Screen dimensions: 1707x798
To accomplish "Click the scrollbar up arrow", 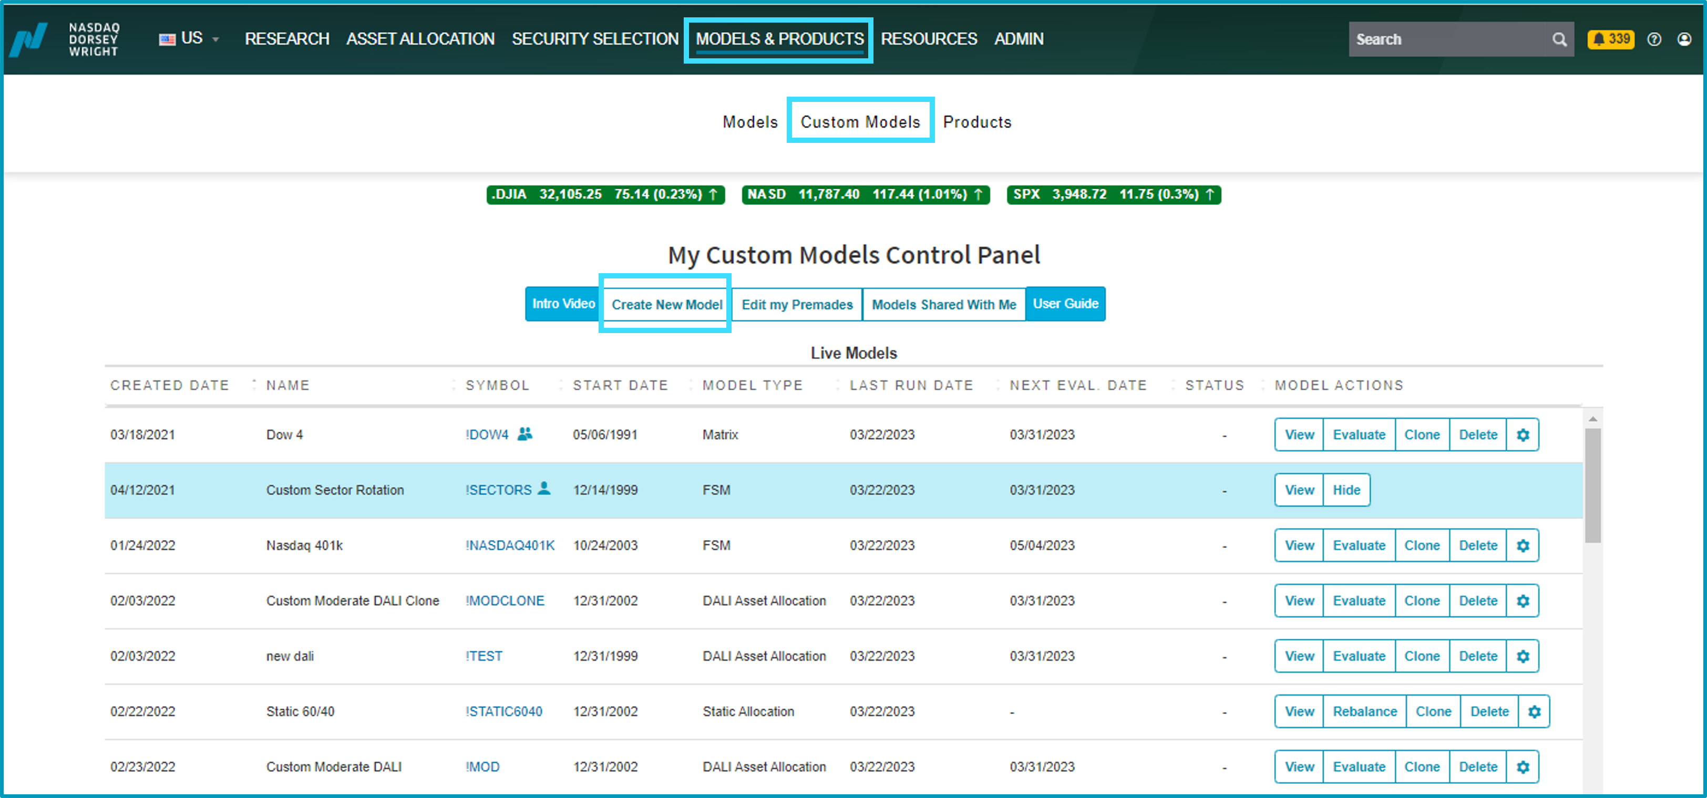I will (x=1592, y=419).
